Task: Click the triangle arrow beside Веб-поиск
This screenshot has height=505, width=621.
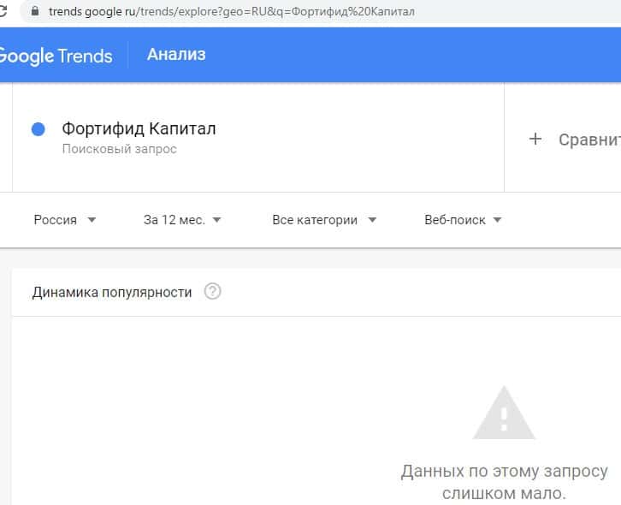Action: click(x=497, y=220)
